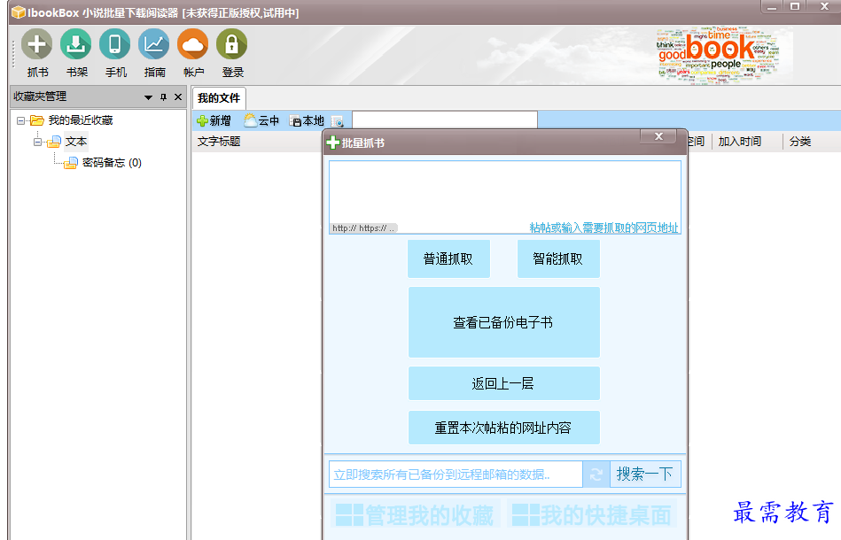Screen dimensions: 841x540
Task: Click the 登录 lock login icon
Action: pyautogui.click(x=231, y=44)
